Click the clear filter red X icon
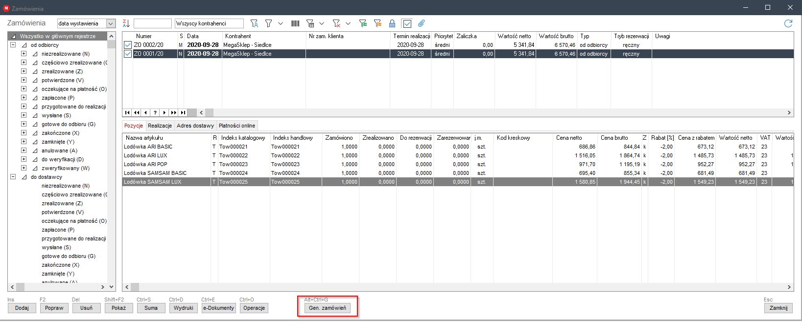The height and width of the screenshot is (322, 802). [336, 23]
